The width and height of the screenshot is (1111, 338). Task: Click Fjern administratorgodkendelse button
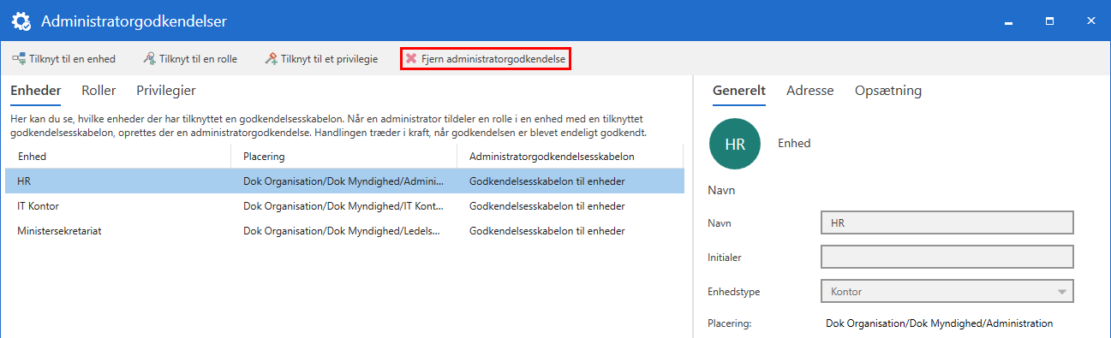[x=486, y=59]
